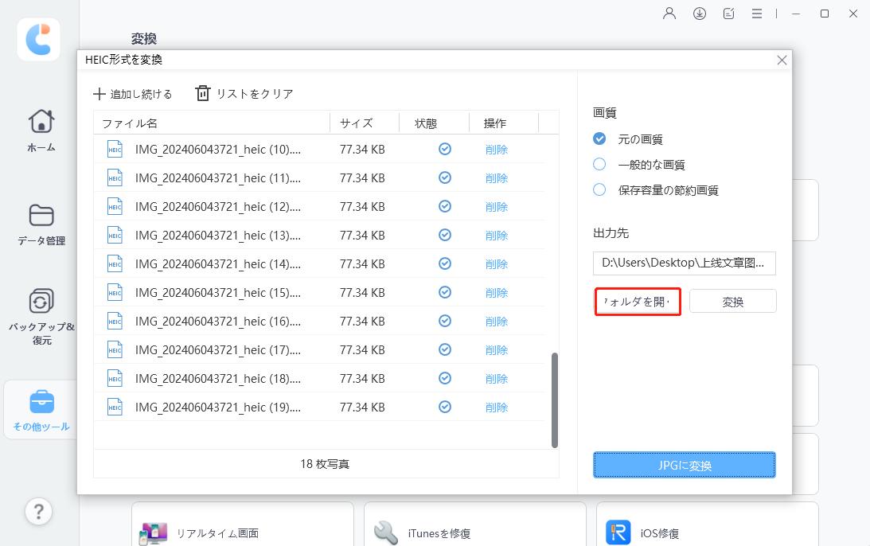Click フォルダを開く to open the output folder

point(637,301)
